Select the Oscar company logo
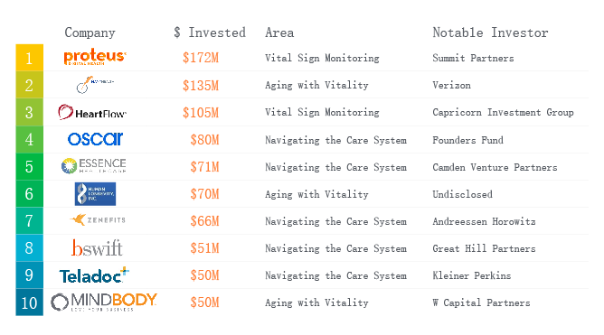Image resolution: width=604 pixels, height=335 pixels. point(95,139)
